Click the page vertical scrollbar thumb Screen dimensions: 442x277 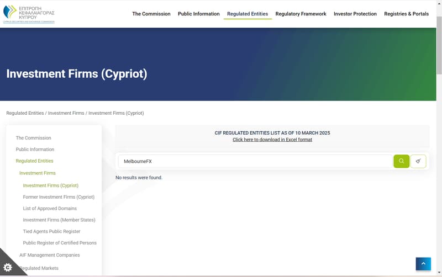click(439, 45)
